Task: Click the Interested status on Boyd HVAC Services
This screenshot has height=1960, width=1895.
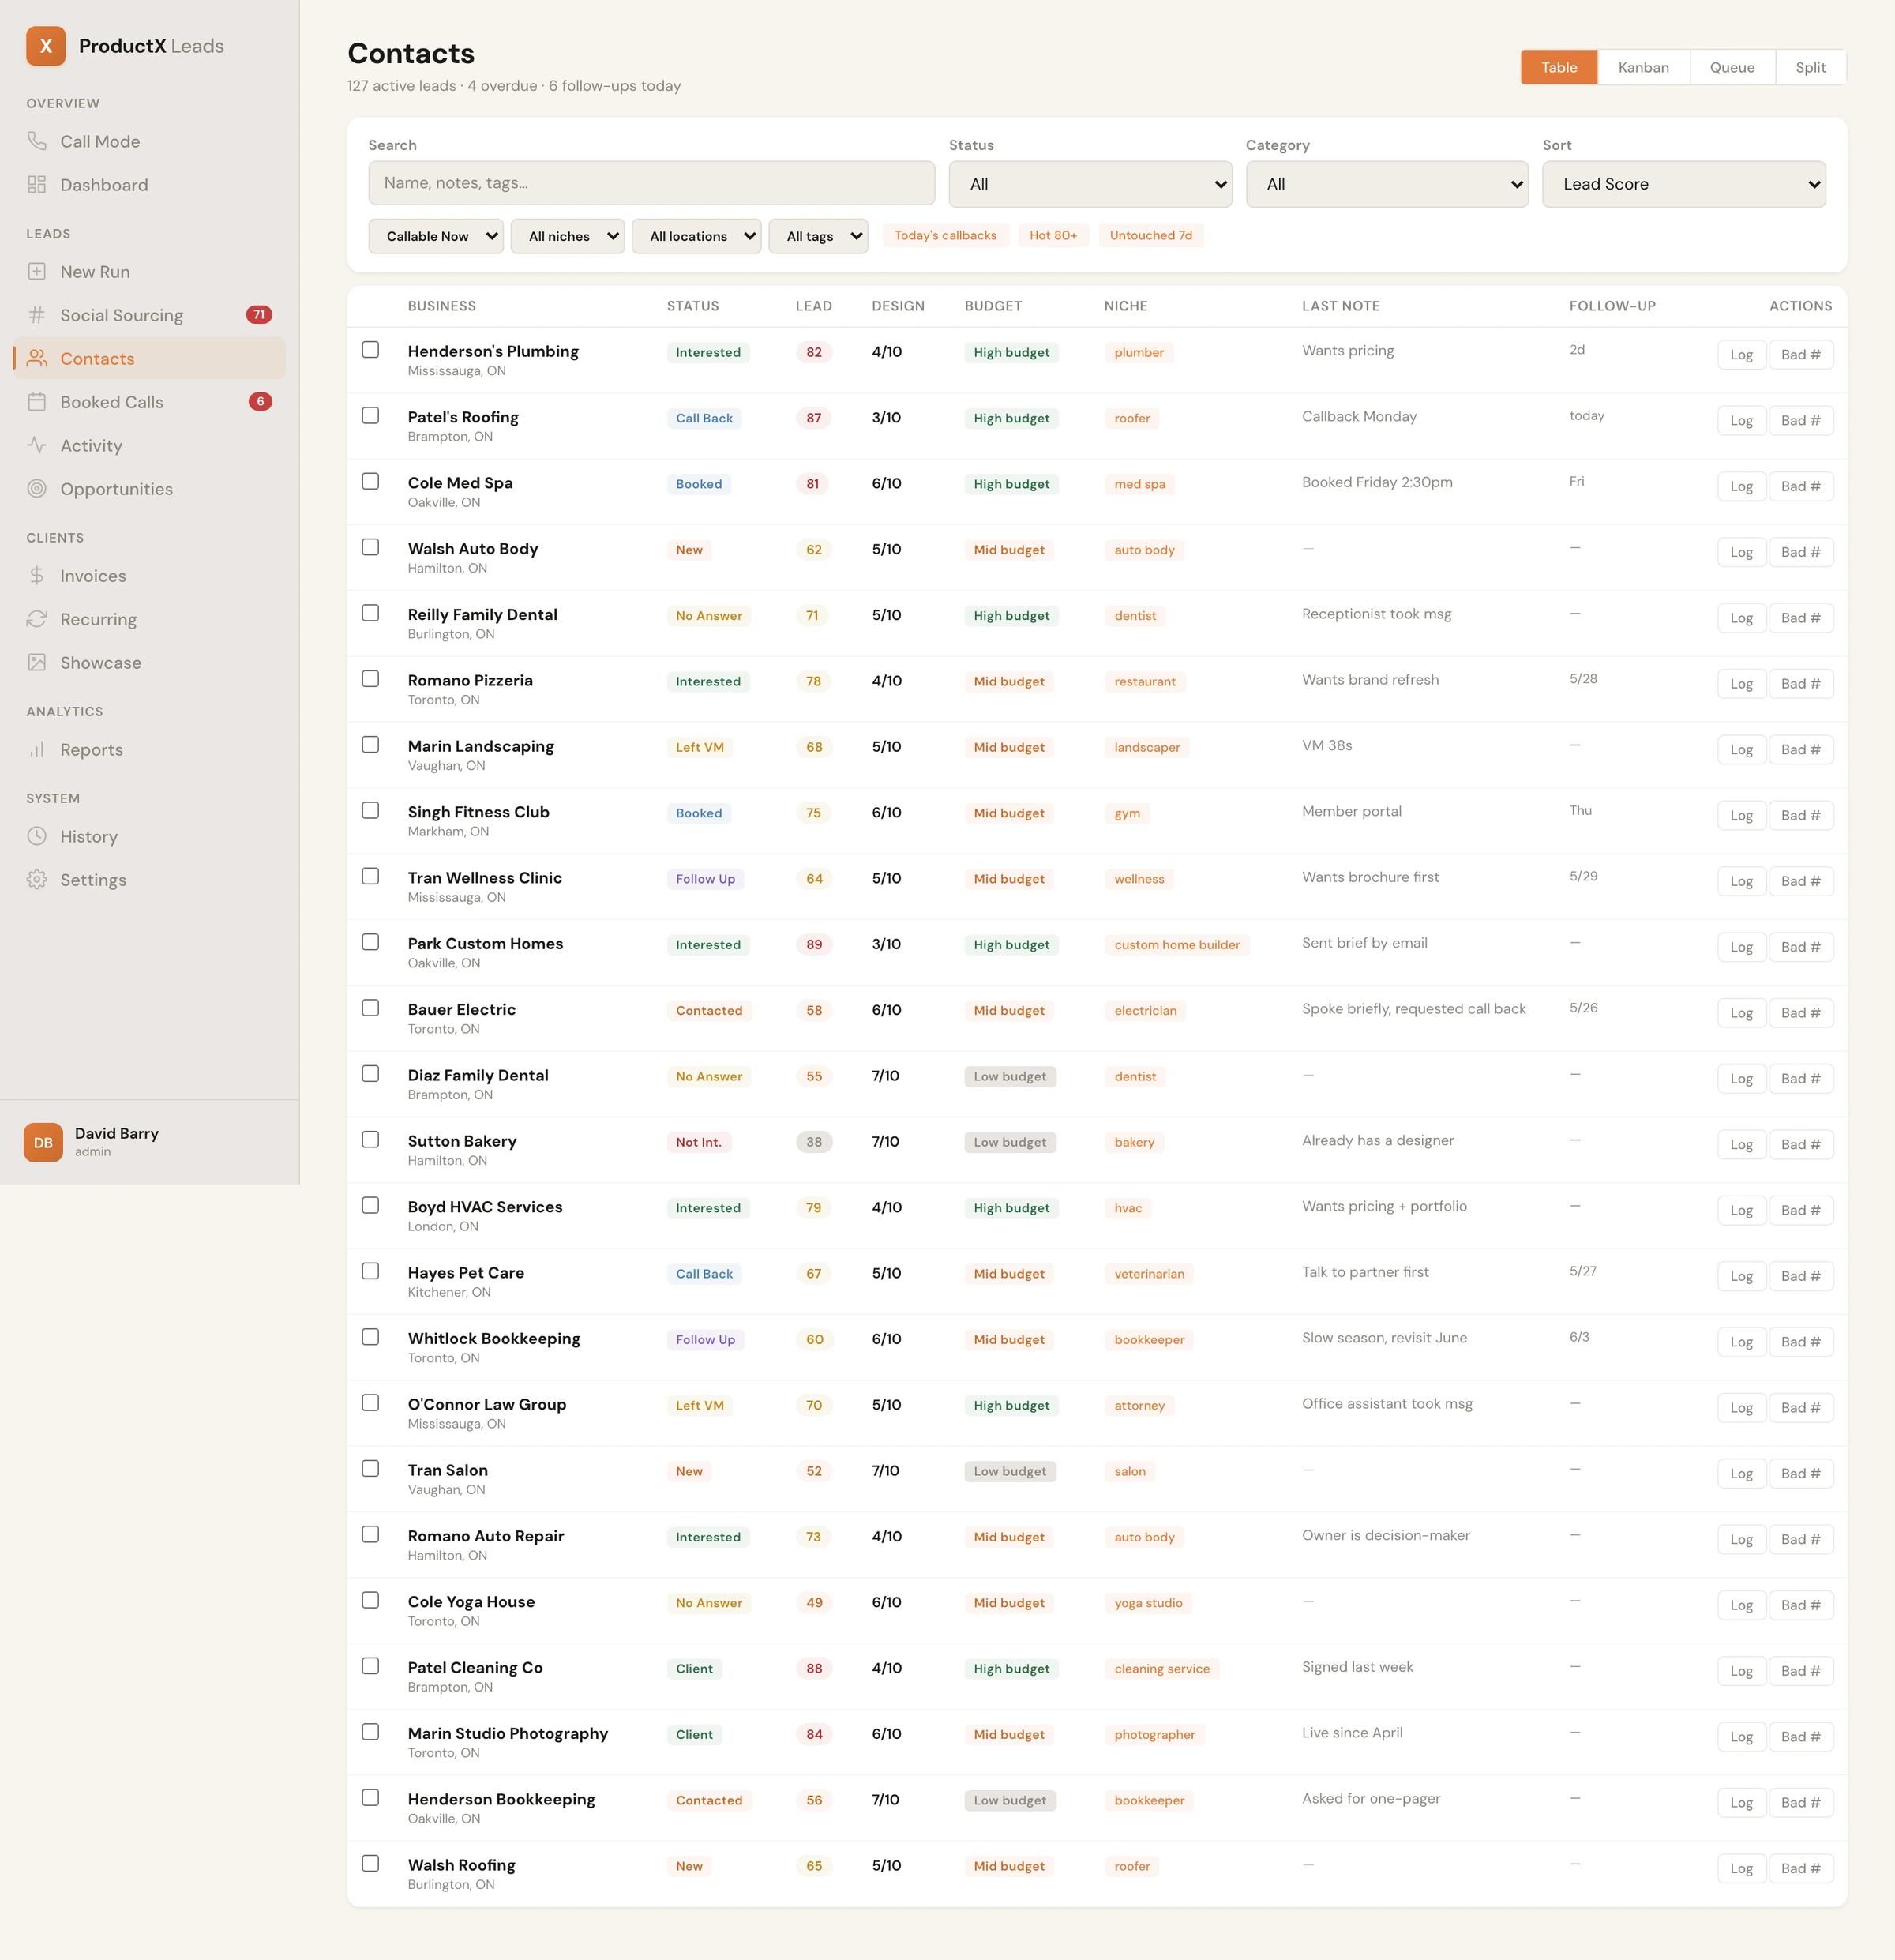Action: tap(708, 1208)
